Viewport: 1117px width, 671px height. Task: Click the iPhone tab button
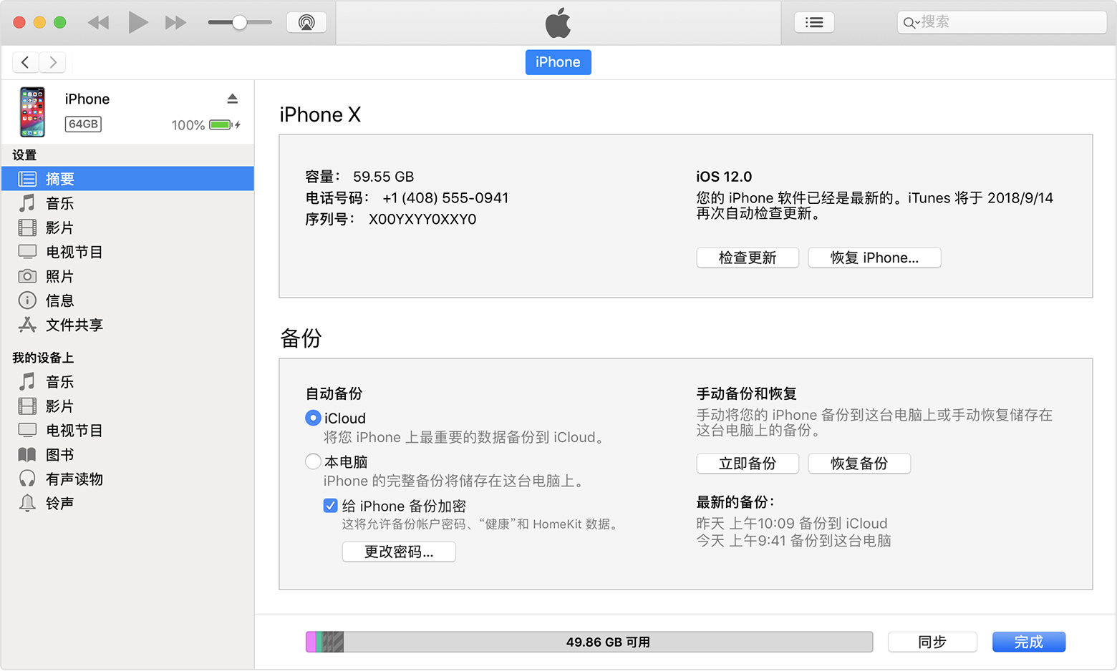point(558,62)
